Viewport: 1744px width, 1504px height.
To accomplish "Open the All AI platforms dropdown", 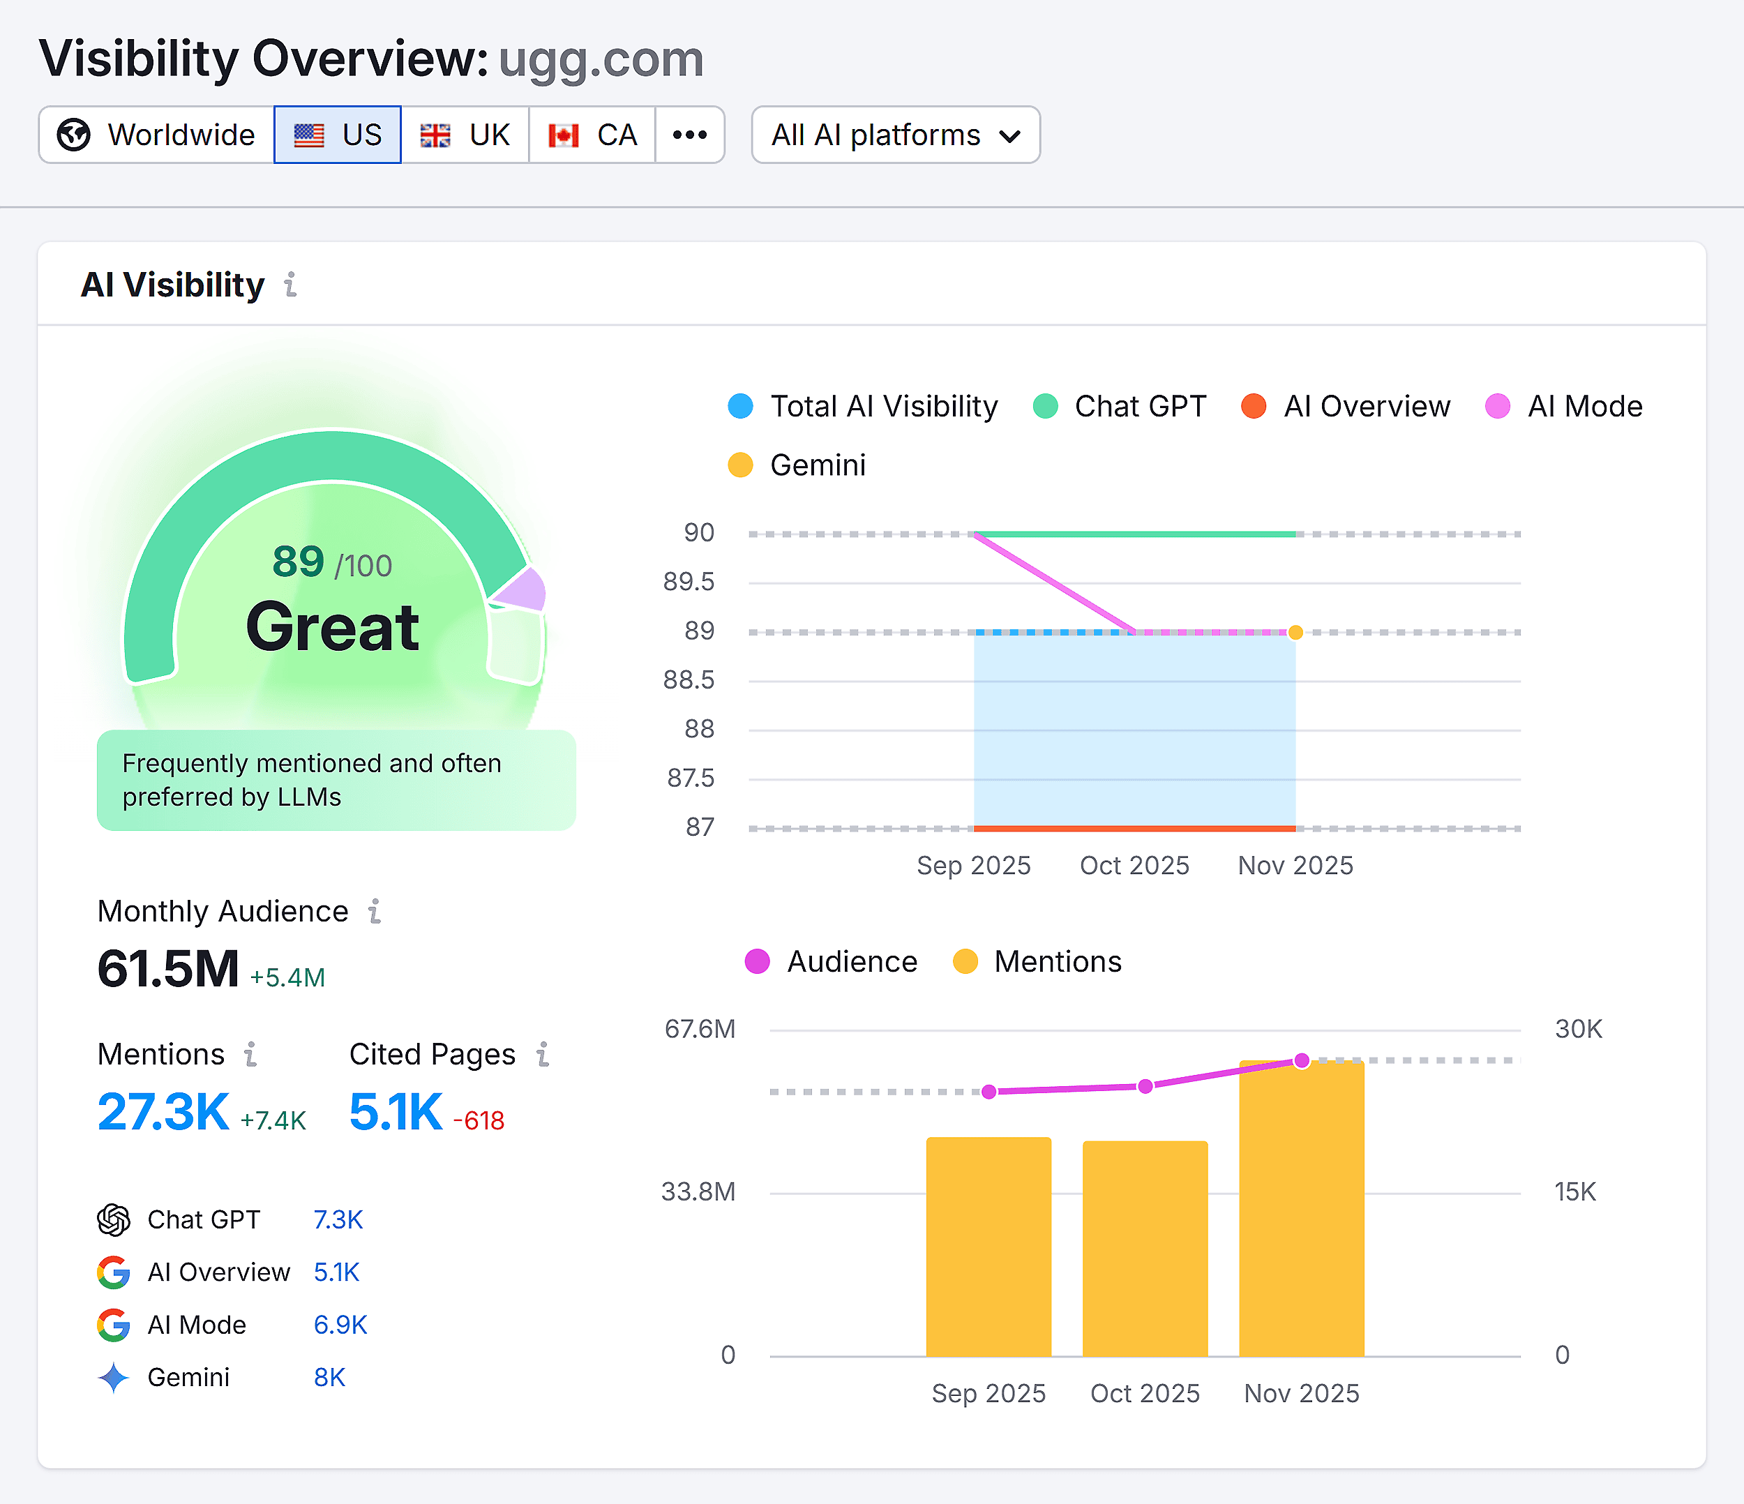I will click(895, 135).
